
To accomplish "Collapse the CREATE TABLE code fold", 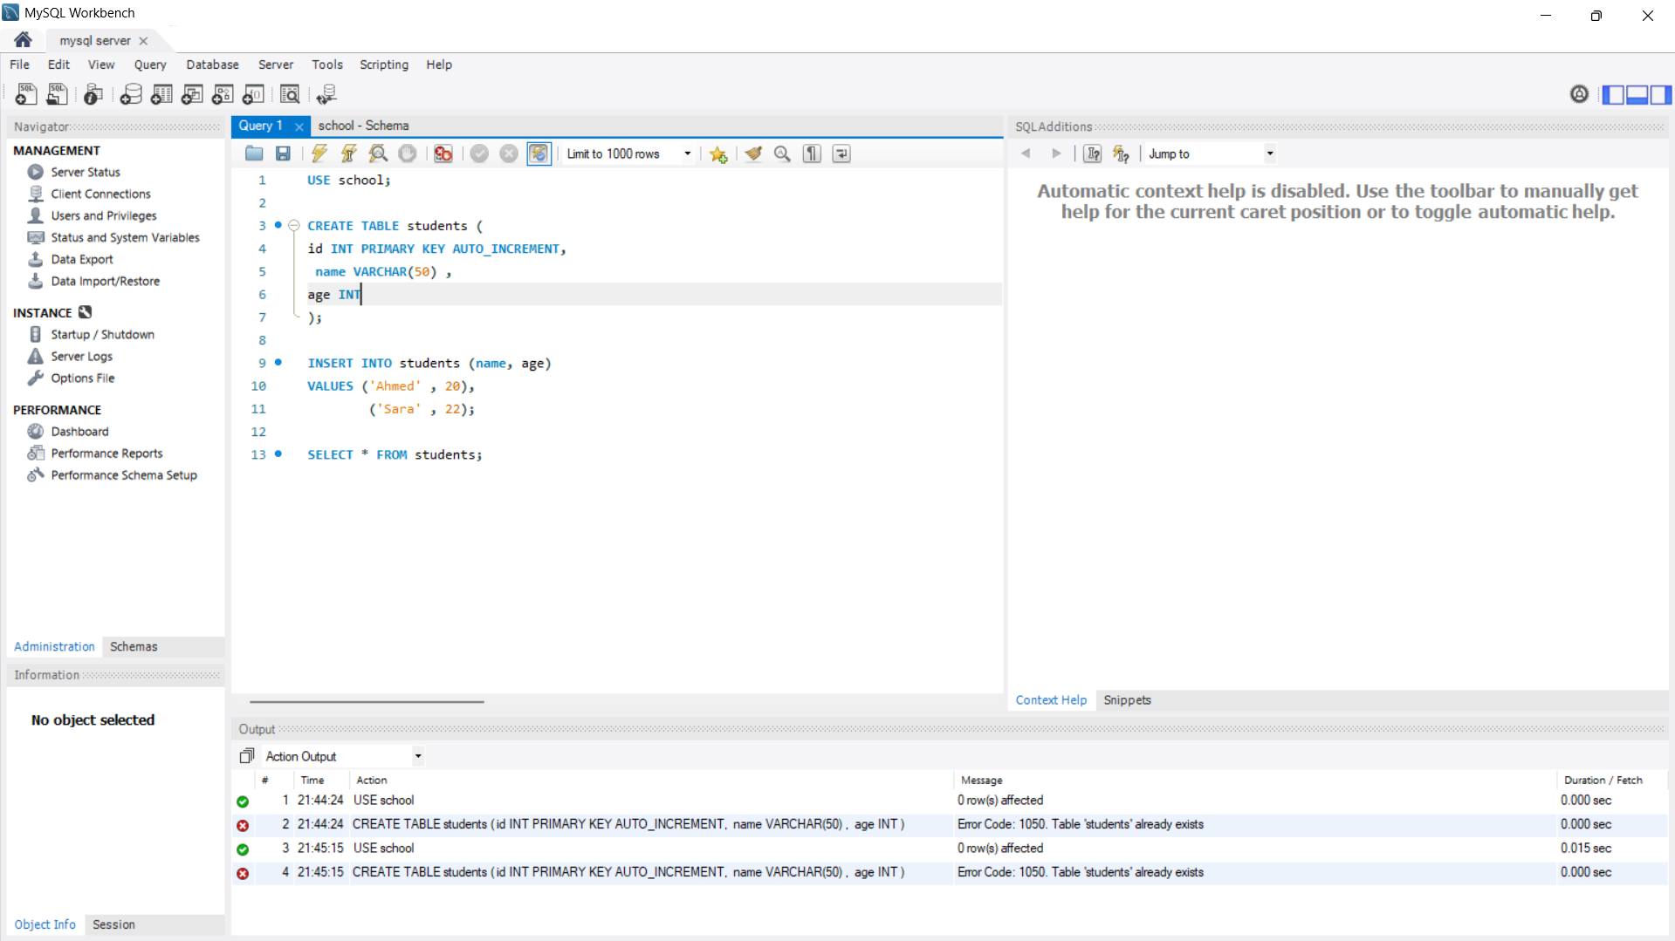I will click(294, 226).
